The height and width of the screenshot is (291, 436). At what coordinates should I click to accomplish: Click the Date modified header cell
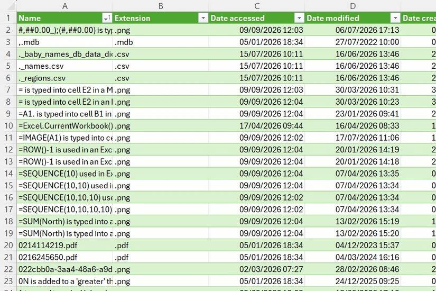click(352, 18)
